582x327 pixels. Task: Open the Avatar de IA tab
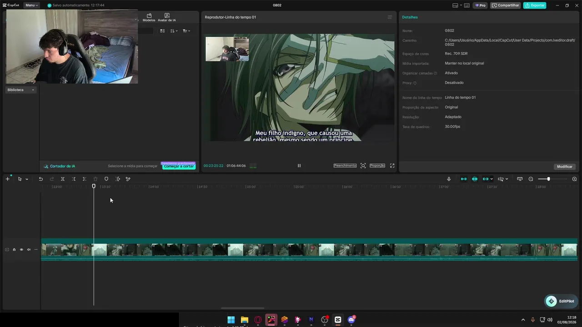(x=167, y=18)
